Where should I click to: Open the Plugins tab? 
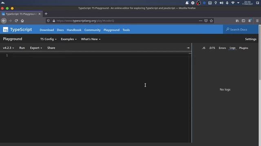244,48
